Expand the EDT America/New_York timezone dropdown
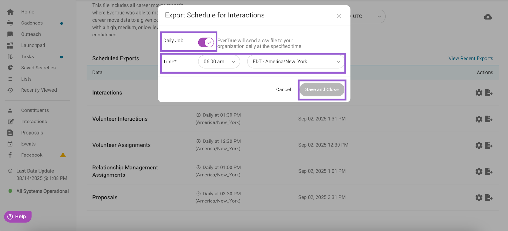 296,62
